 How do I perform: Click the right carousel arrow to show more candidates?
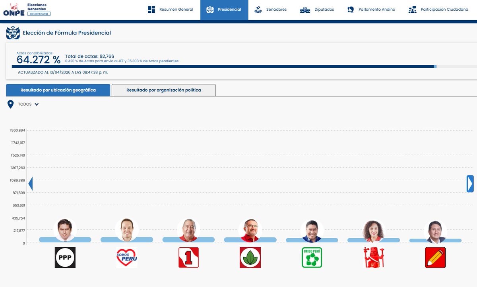pyautogui.click(x=469, y=184)
